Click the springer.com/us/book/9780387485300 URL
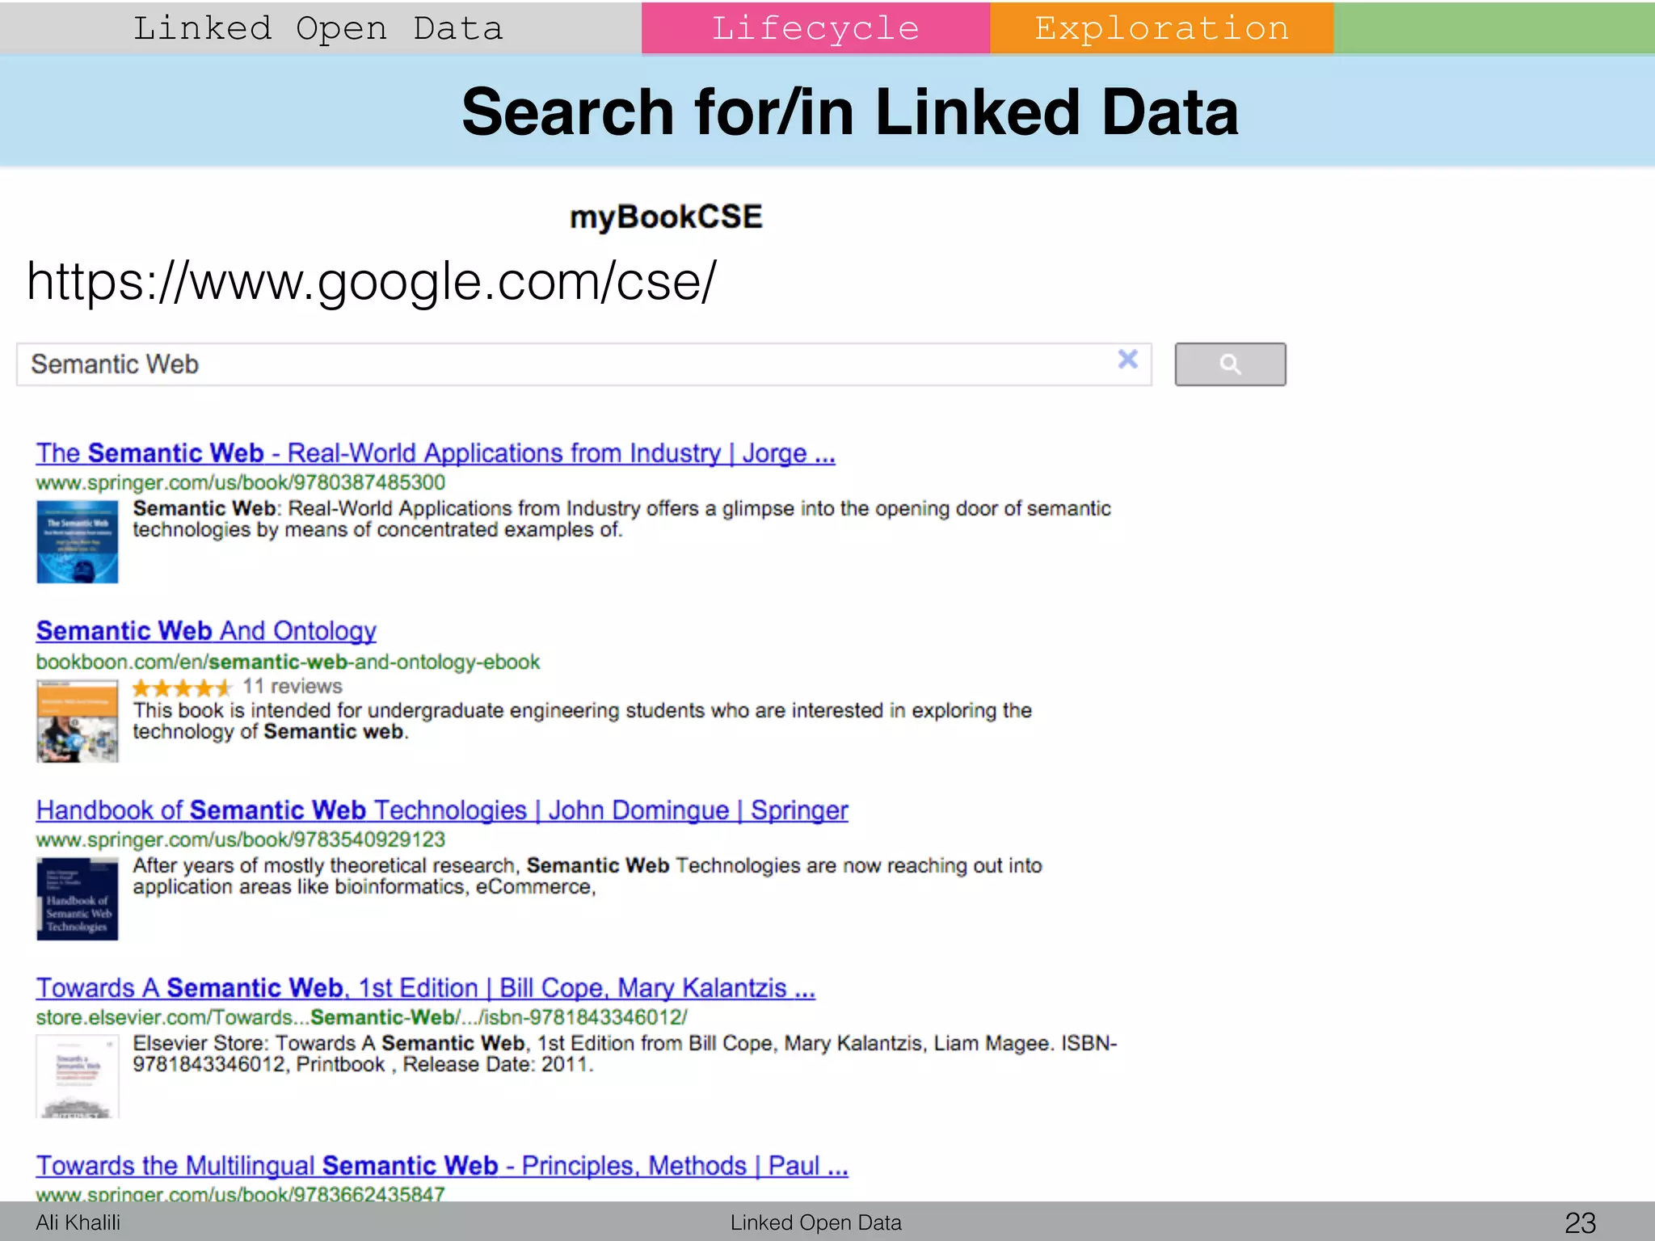The width and height of the screenshot is (1655, 1241). tap(240, 483)
